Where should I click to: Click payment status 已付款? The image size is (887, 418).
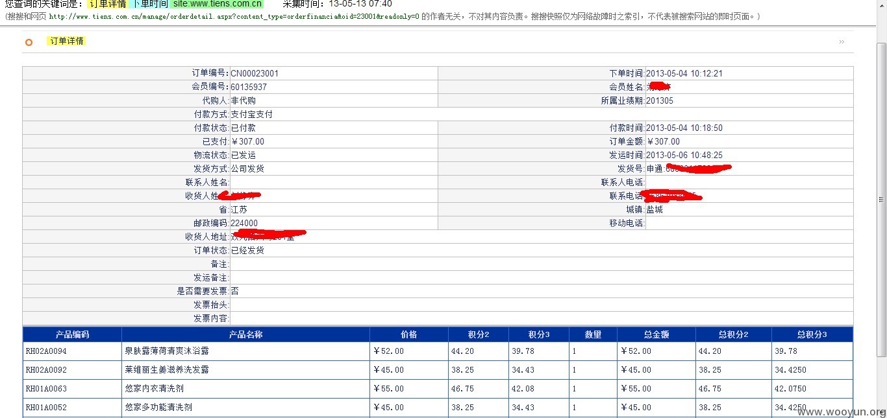coord(244,128)
